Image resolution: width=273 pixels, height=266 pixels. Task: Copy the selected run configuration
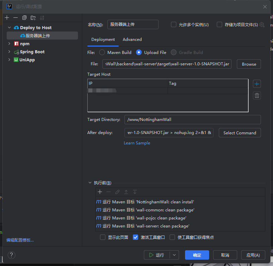[x=24, y=18]
